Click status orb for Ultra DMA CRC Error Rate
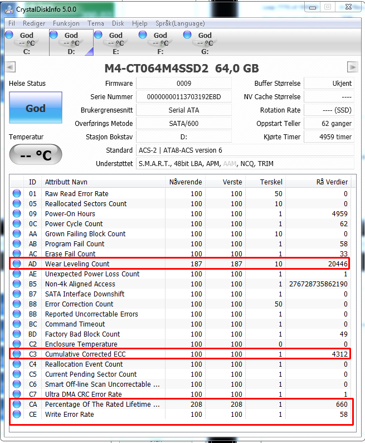Screen dimensions: 365x443 17,394
